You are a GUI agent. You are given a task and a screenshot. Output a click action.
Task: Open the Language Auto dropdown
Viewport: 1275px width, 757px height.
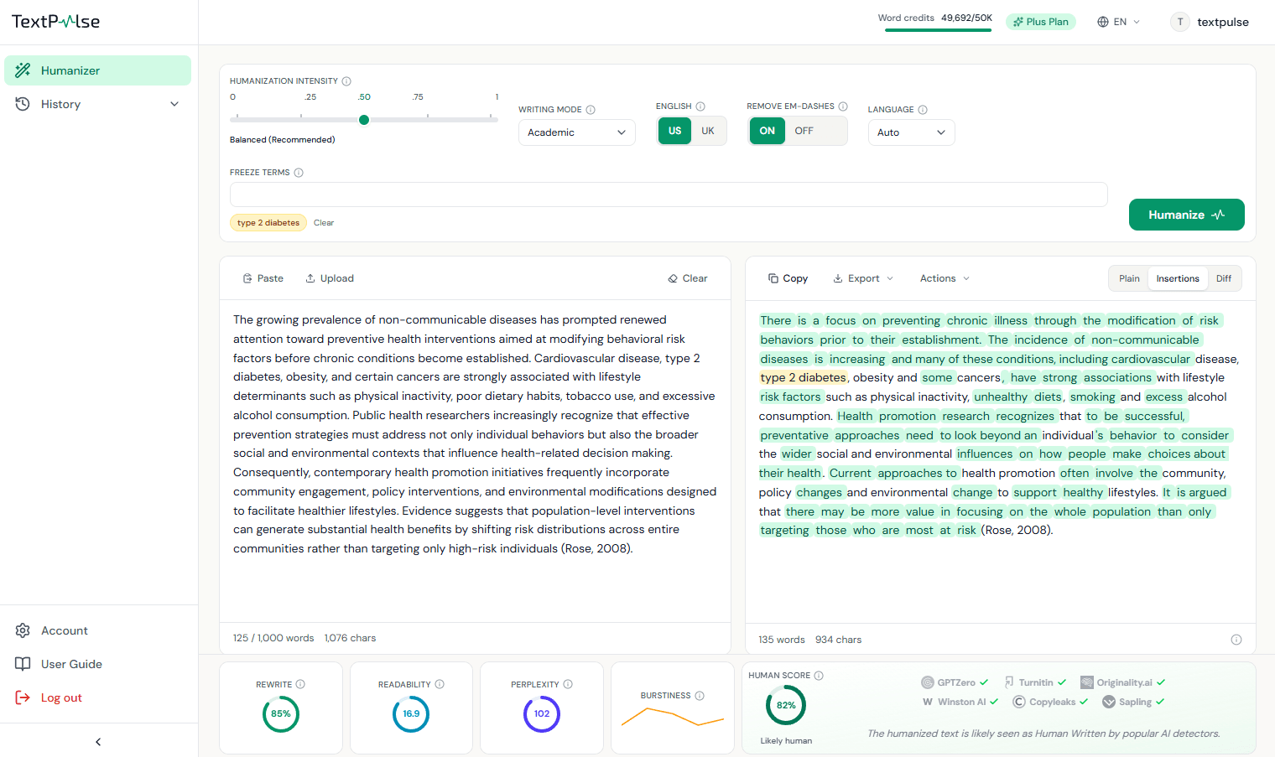[911, 132]
